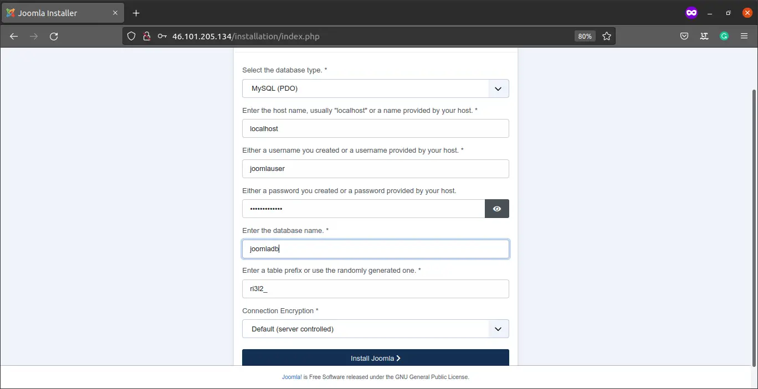The width and height of the screenshot is (758, 389).
Task: Click the Grammarly extension icon
Action: pos(724,36)
